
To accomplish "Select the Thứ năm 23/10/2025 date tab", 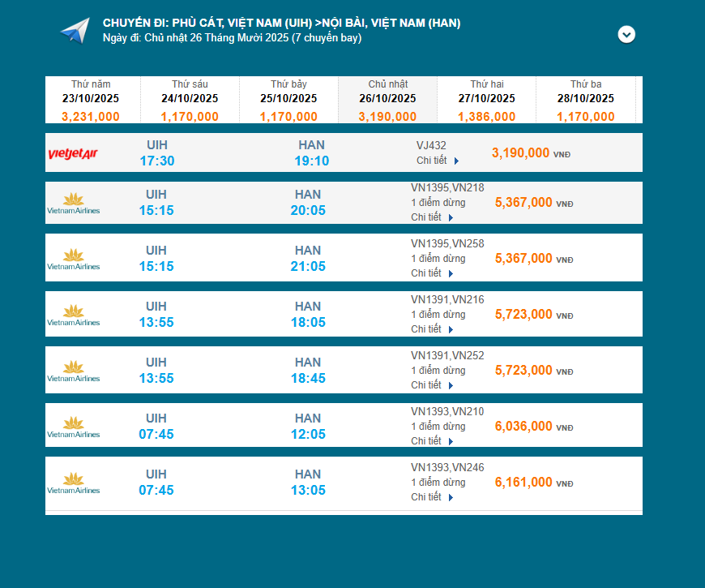I will pos(91,100).
